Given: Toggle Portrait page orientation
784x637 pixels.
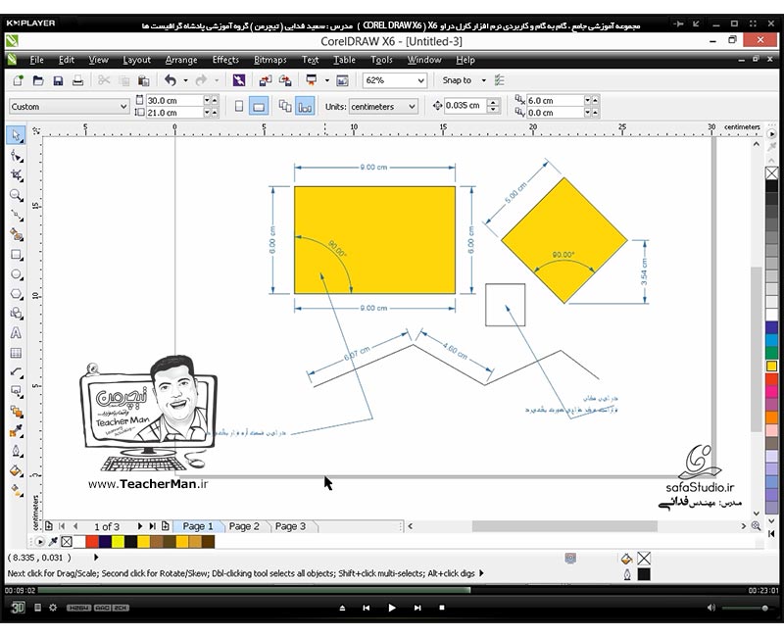Looking at the screenshot, I should [x=239, y=106].
